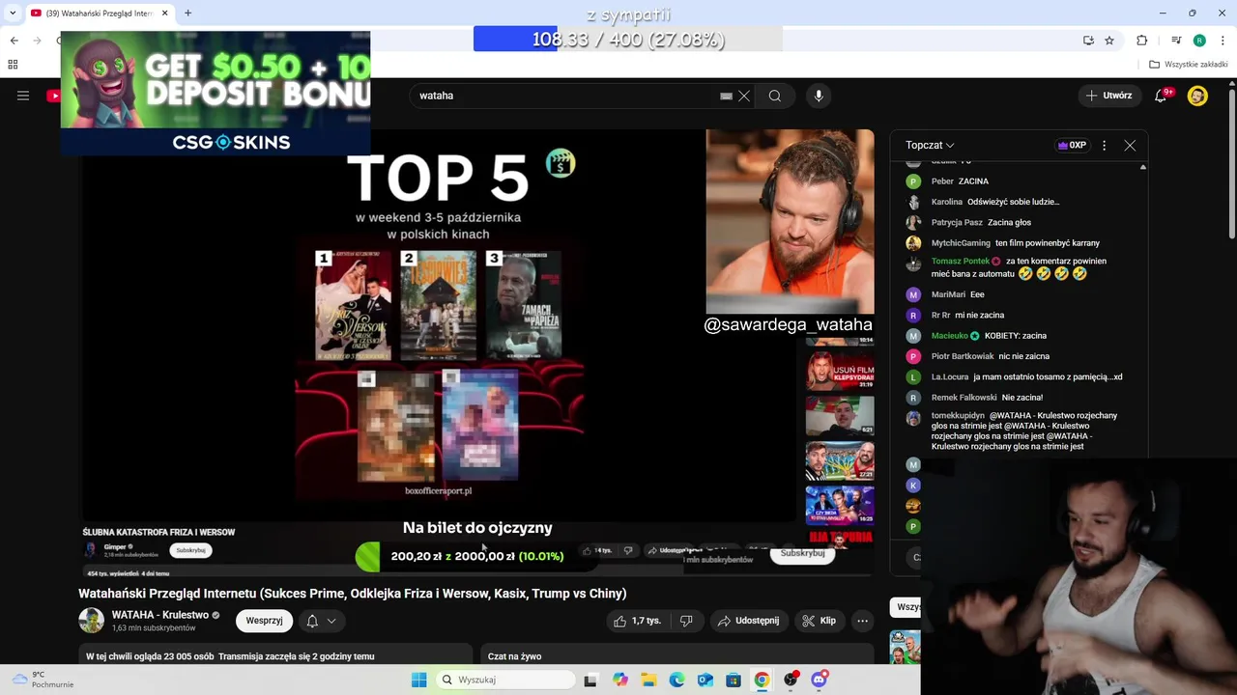Open Microsoft Store from the taskbar
This screenshot has width=1237, height=695.
click(734, 680)
